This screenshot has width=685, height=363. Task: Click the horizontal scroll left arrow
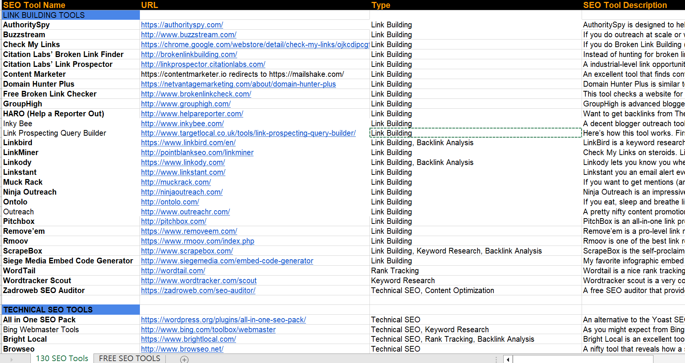click(508, 359)
